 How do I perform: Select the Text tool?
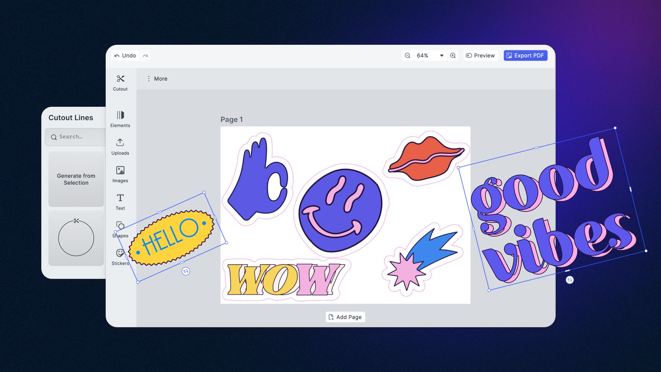120,201
